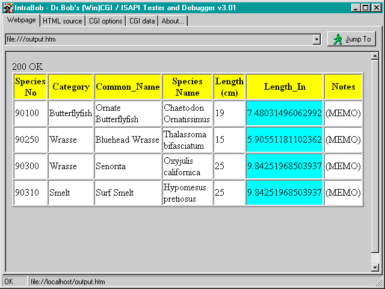Screen dimensions: 385x289
Task: Open the About... tab
Action: click(173, 21)
